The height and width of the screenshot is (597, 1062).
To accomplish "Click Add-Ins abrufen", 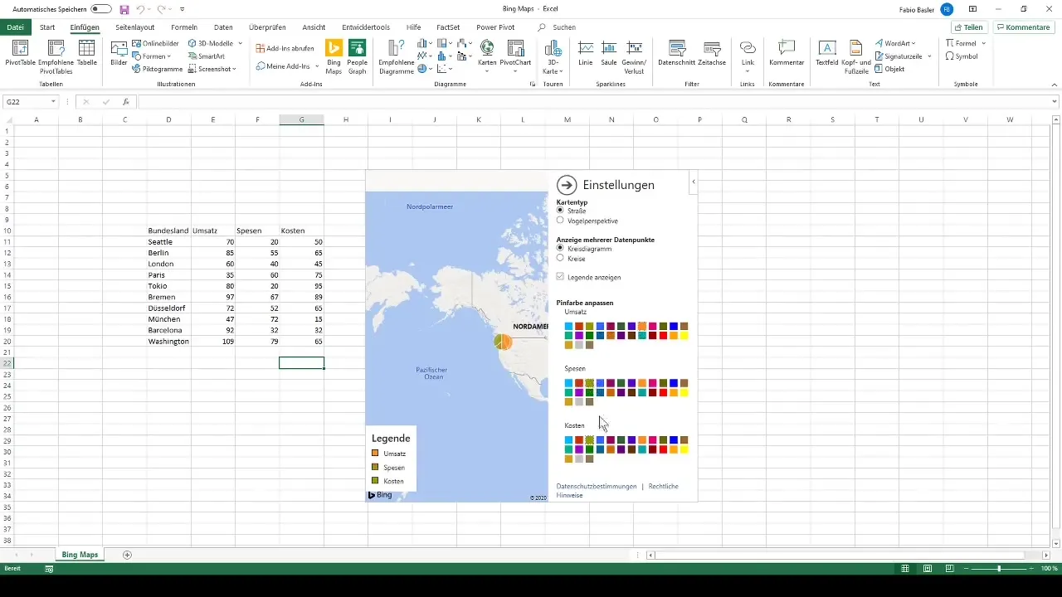I will [285, 48].
